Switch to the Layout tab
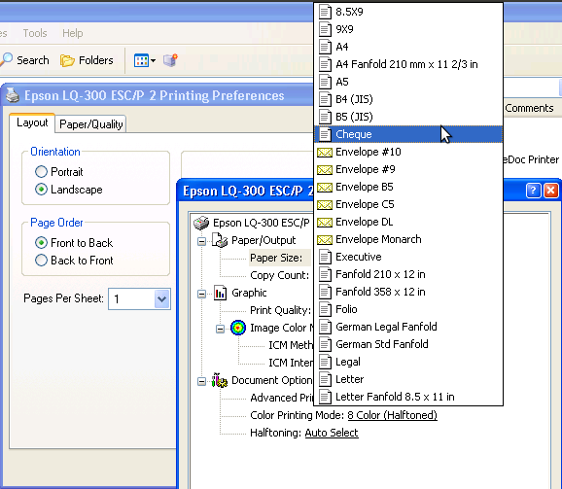The image size is (562, 489). pos(32,122)
